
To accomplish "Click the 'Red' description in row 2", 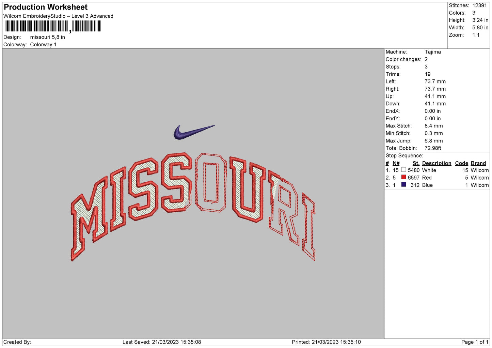I will tap(427, 178).
